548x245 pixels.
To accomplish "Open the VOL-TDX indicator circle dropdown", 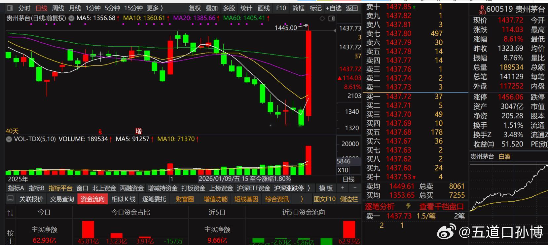I will (x=9, y=139).
